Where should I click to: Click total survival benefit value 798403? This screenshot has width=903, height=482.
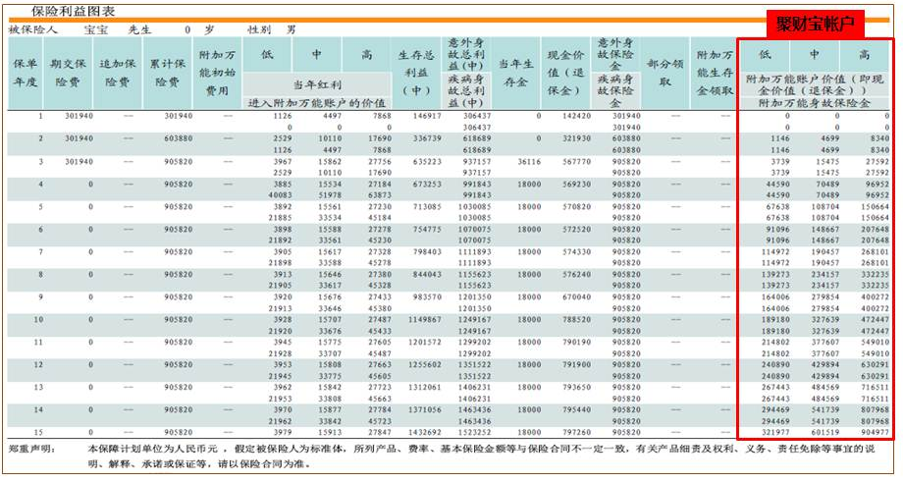pyautogui.click(x=427, y=251)
